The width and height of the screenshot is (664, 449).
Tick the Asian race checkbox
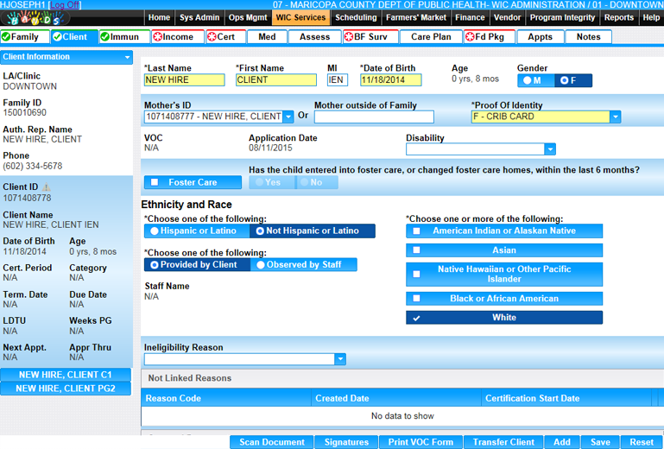pyautogui.click(x=417, y=250)
